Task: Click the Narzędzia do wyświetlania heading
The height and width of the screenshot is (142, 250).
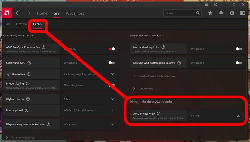Action: tap(151, 102)
